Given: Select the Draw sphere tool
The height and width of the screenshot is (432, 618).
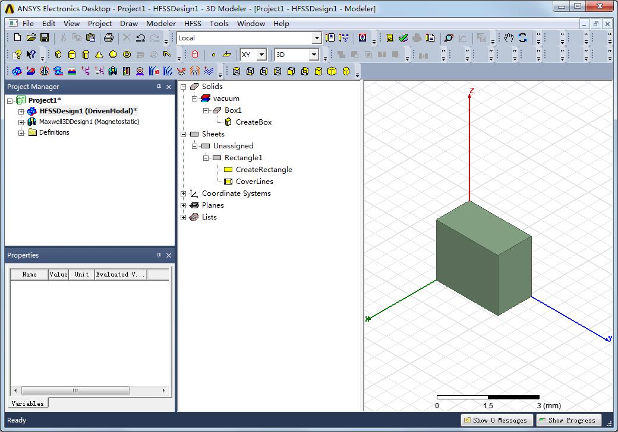Looking at the screenshot, I should coord(113,54).
